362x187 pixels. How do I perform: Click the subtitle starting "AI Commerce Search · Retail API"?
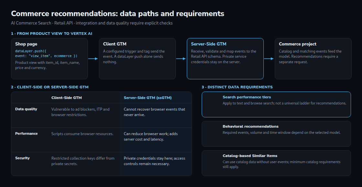coord(92,23)
